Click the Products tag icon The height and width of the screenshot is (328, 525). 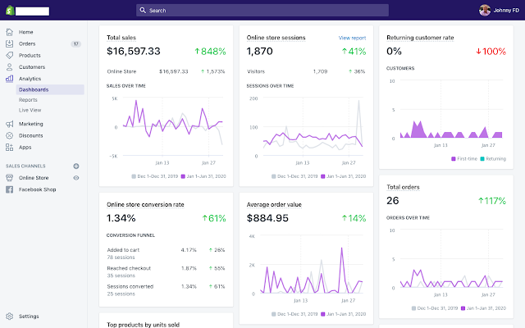(x=9, y=55)
